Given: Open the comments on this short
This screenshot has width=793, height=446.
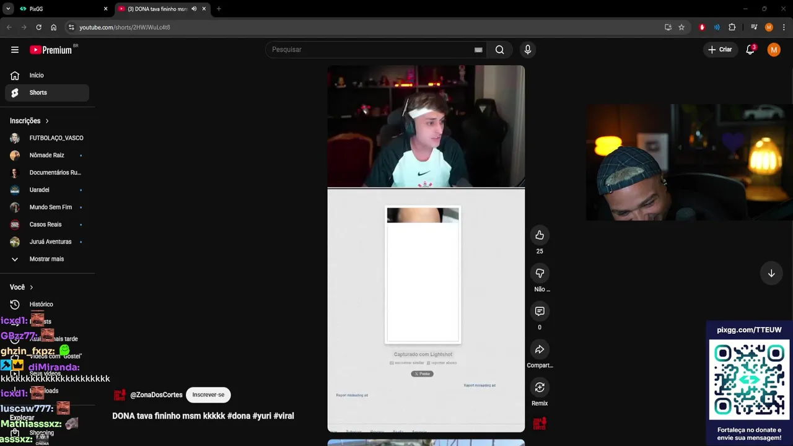Looking at the screenshot, I should 540,311.
